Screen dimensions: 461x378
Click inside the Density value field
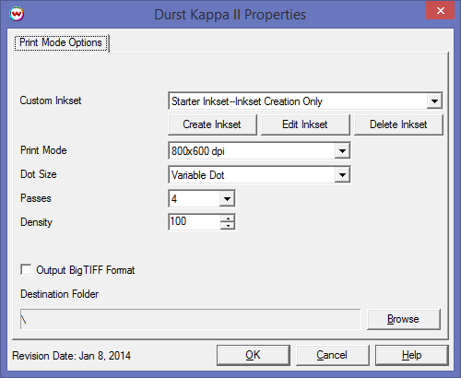tap(195, 222)
